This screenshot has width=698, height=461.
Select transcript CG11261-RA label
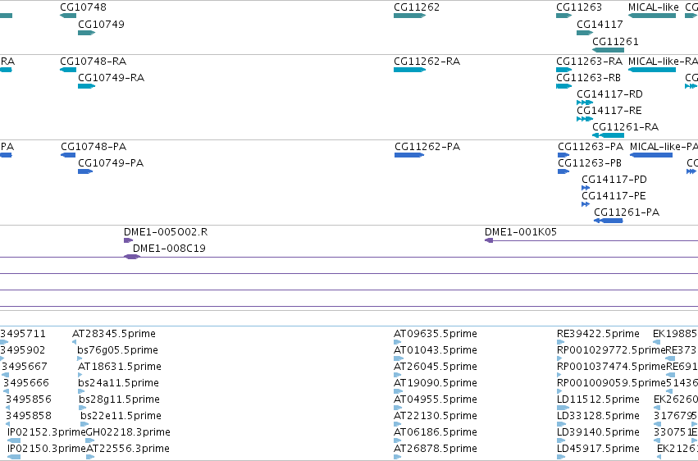pos(626,127)
